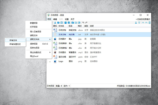This screenshot has height=105, width=158.
Task: Click the first solid folder icon in toolbar
Action: click(x=58, y=23)
